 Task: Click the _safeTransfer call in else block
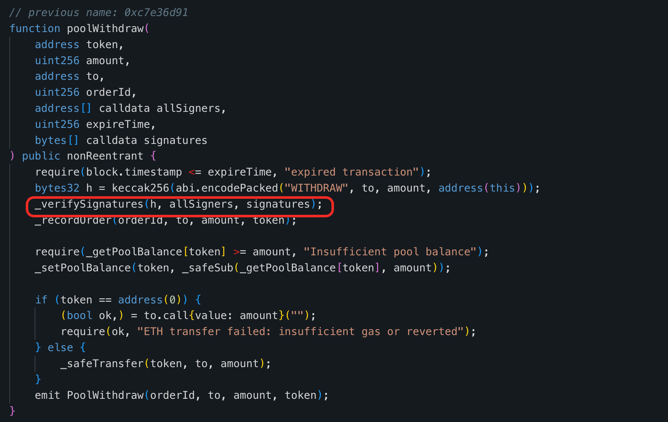pos(102,364)
